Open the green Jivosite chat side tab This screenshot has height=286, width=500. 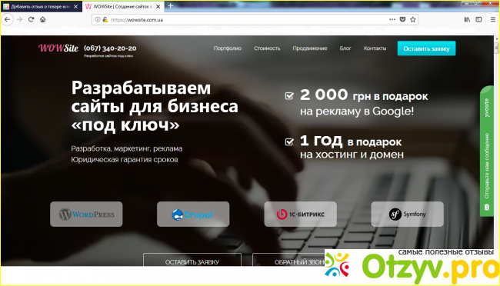pos(487,151)
